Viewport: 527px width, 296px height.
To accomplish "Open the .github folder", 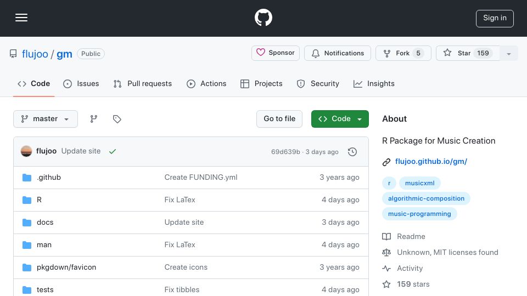I will pos(49,177).
